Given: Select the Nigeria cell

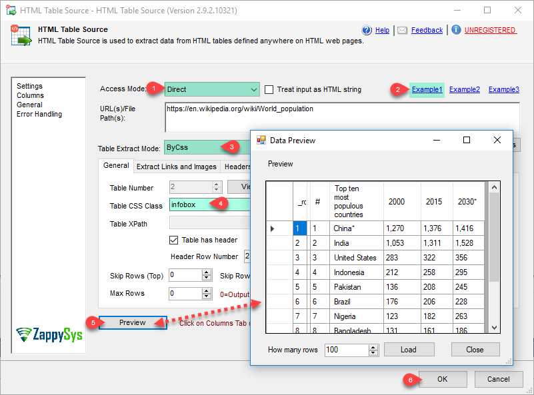Looking at the screenshot, I should 357,316.
